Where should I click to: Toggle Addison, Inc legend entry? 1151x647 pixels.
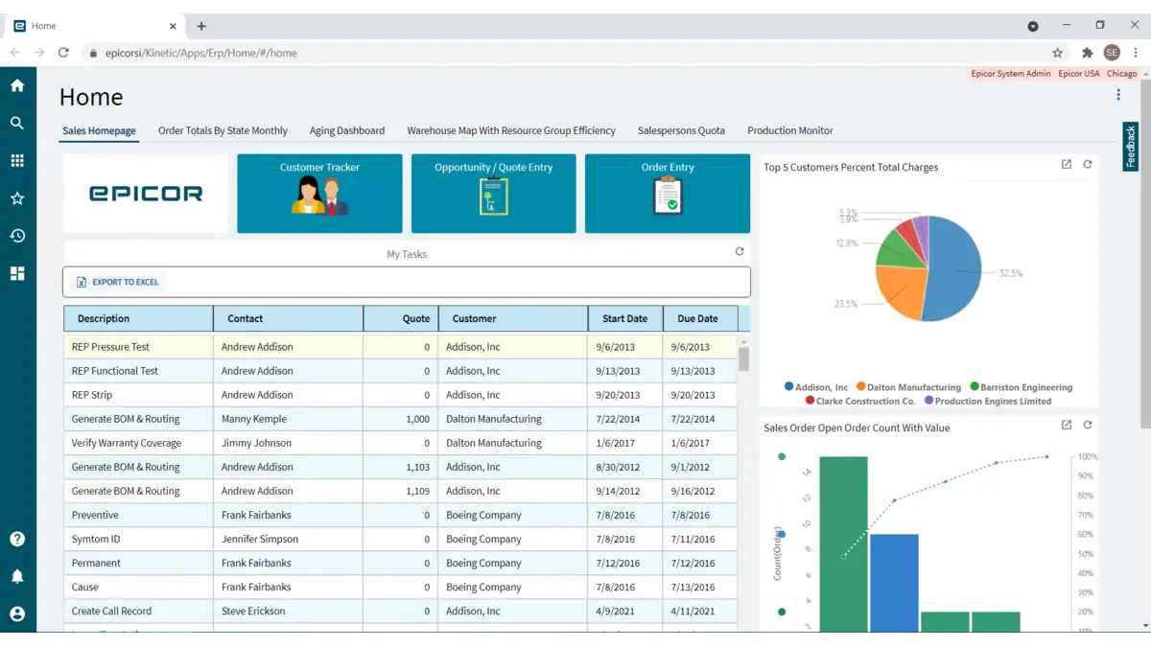[x=816, y=387]
